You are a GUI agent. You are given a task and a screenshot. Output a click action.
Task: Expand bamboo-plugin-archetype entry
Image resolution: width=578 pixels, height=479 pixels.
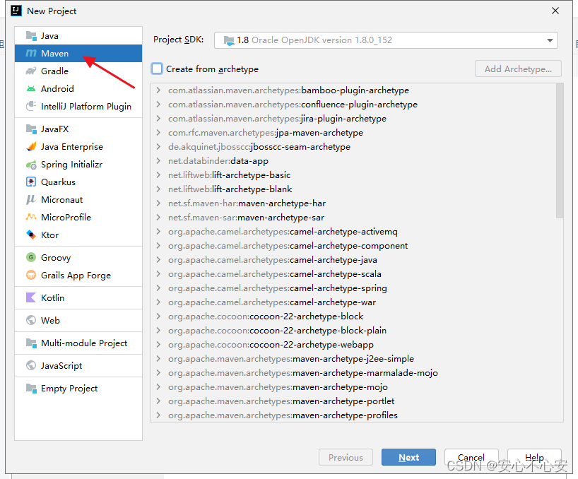[158, 90]
